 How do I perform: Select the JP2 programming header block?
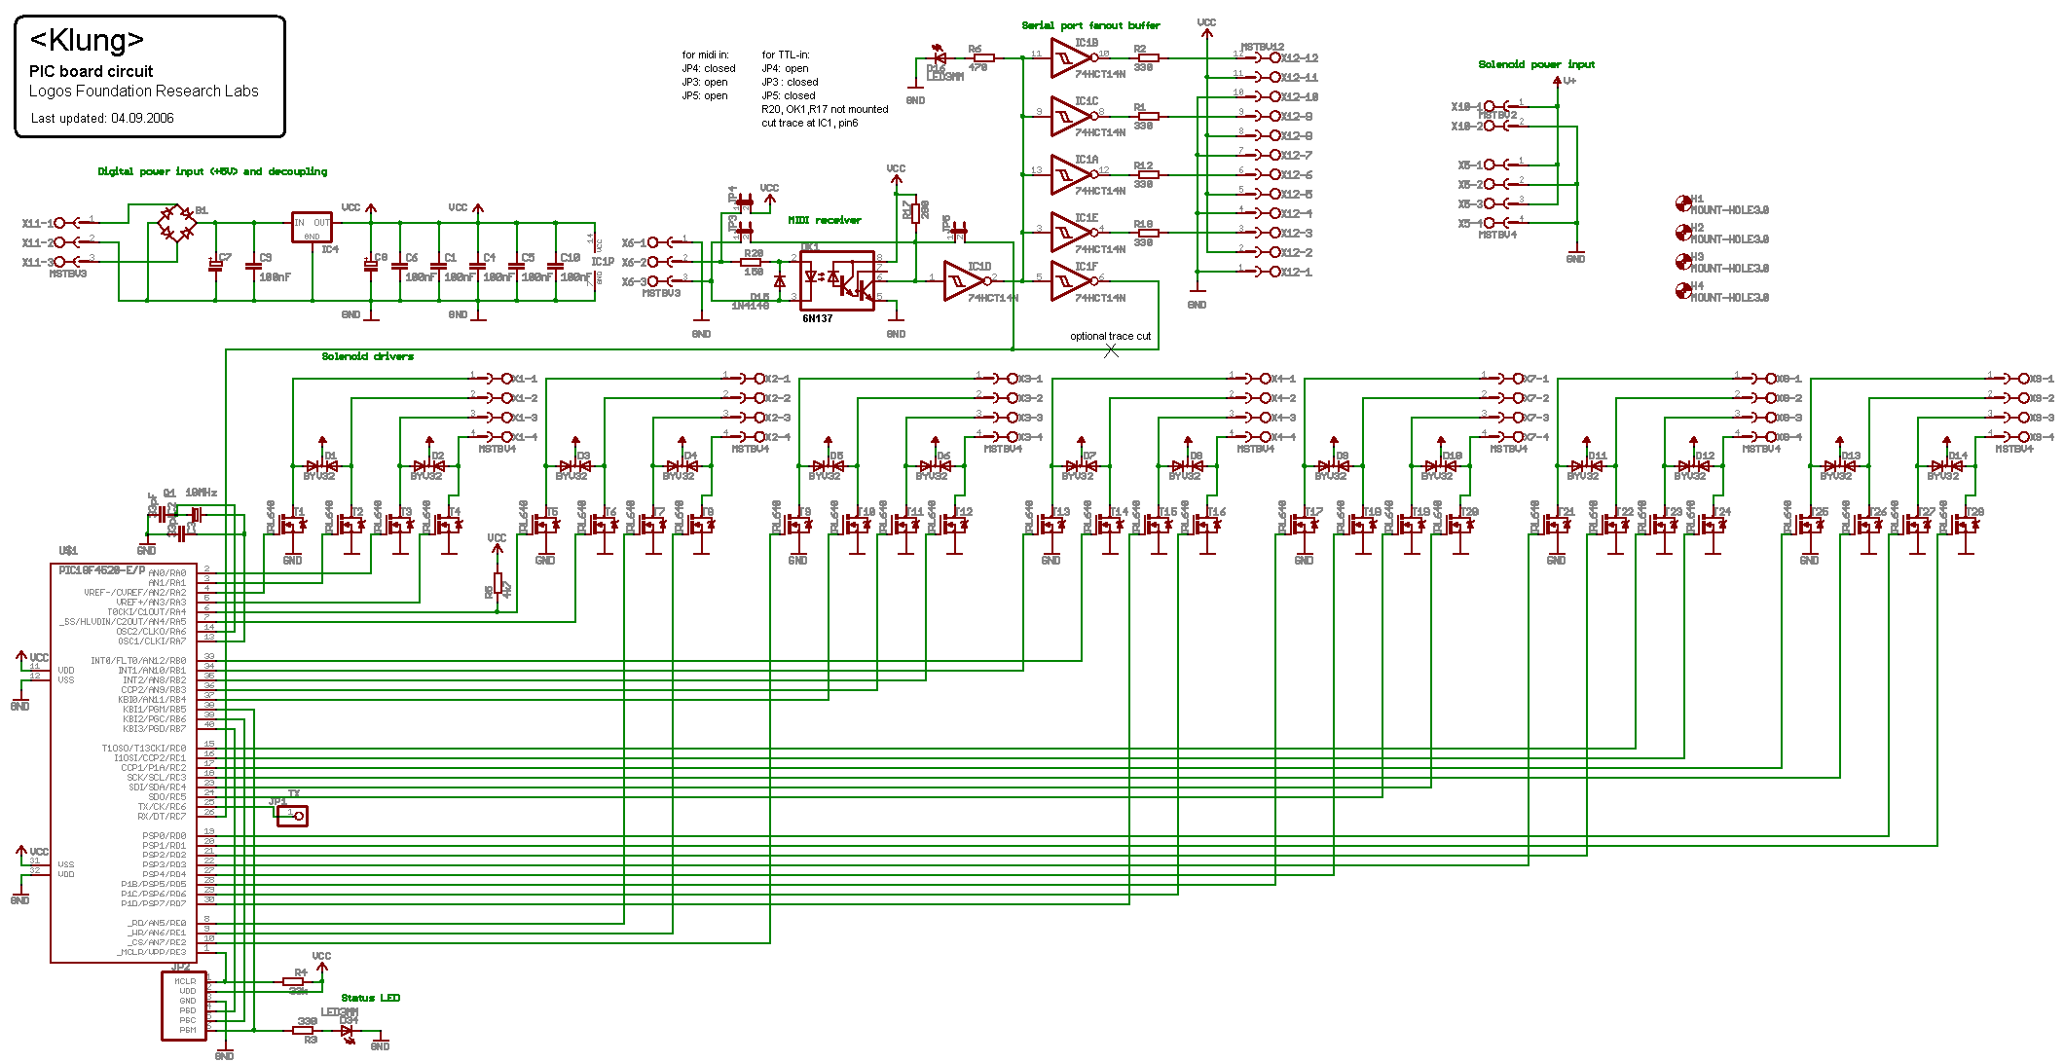coord(183,1006)
